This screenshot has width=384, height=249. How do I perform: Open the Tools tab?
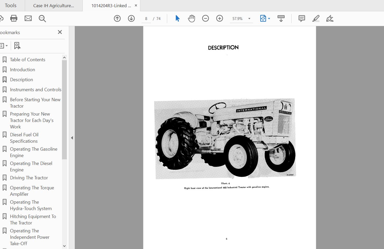[x=10, y=5]
